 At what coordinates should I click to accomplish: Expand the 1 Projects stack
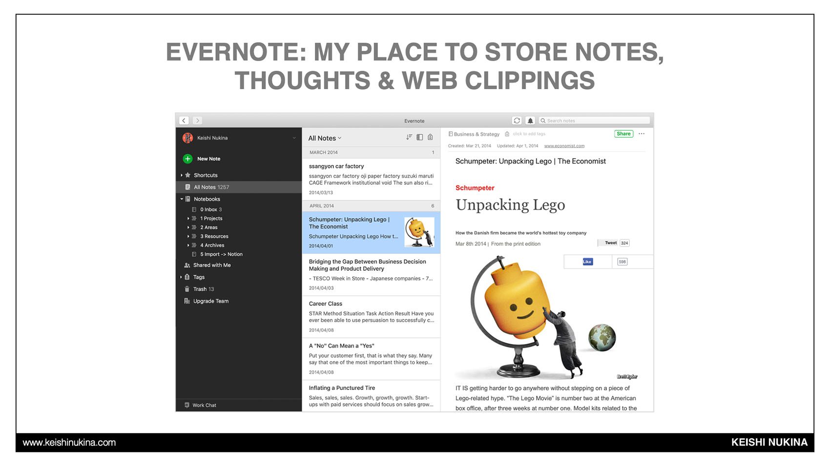188,219
